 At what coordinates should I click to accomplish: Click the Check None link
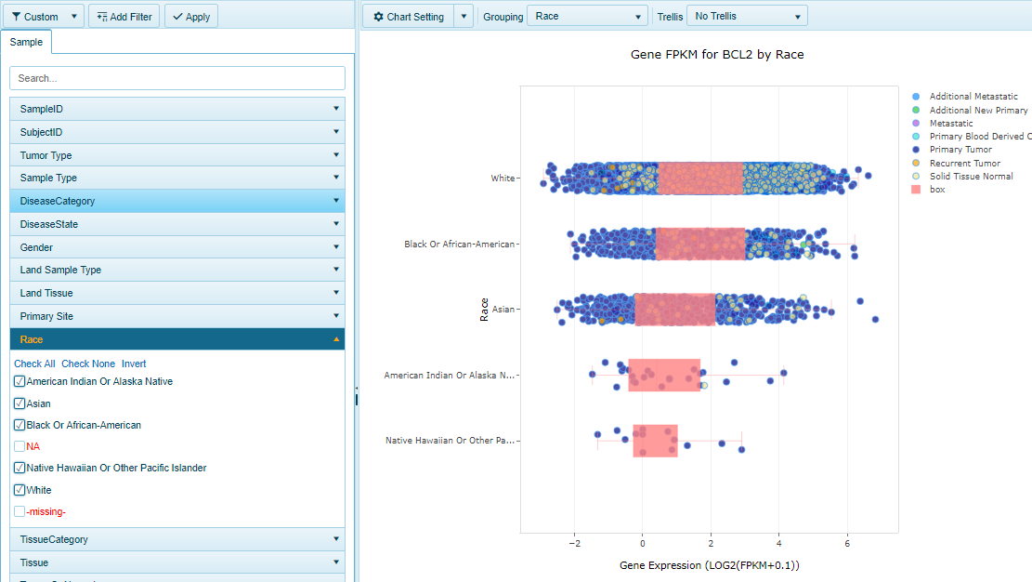pos(88,364)
